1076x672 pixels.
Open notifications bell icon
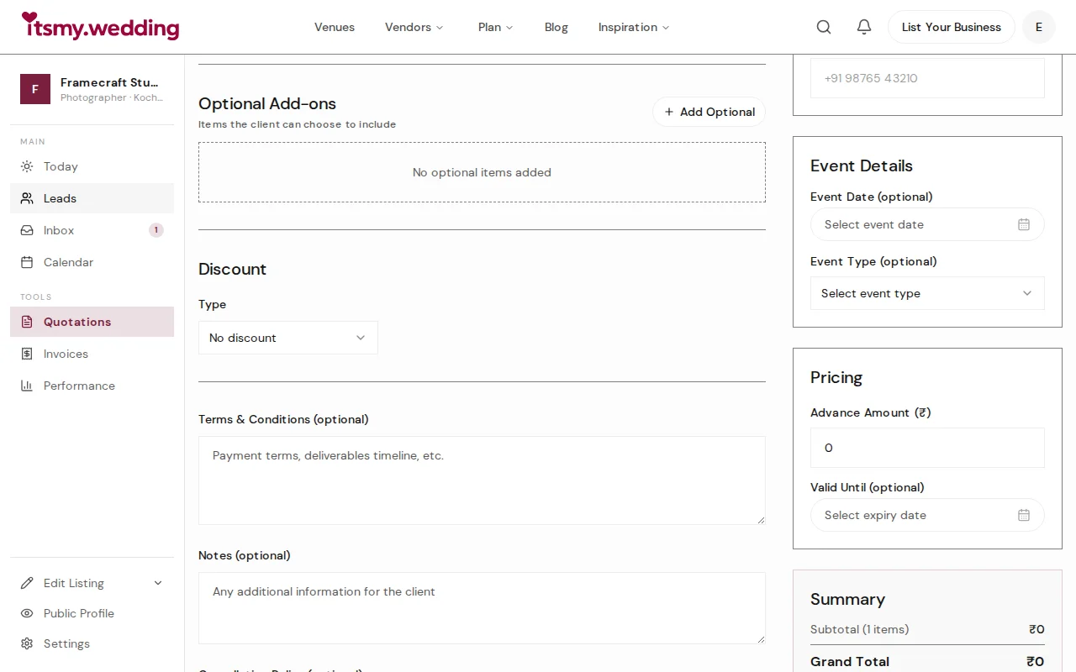864,27
